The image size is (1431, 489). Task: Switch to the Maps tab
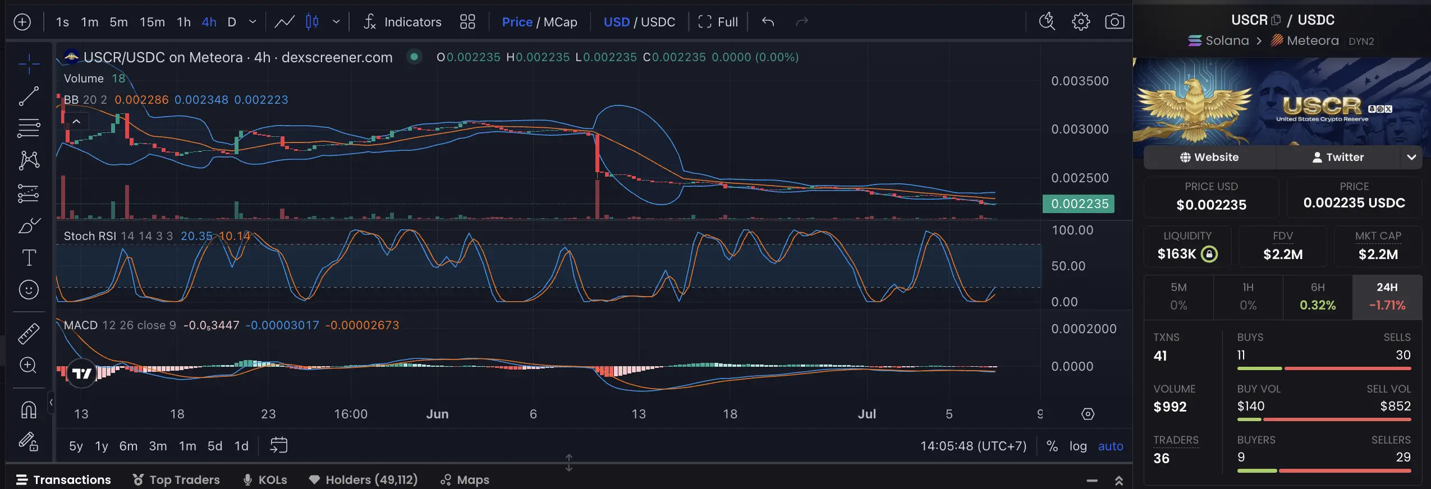point(465,479)
